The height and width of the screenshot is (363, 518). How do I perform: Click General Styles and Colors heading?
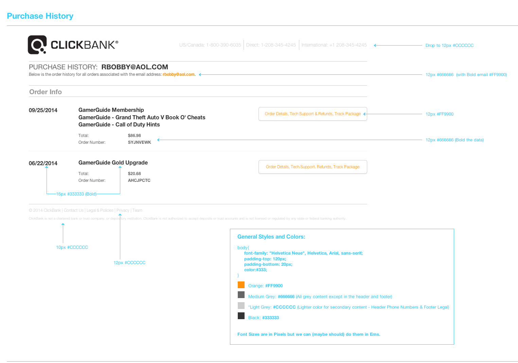tap(271, 237)
